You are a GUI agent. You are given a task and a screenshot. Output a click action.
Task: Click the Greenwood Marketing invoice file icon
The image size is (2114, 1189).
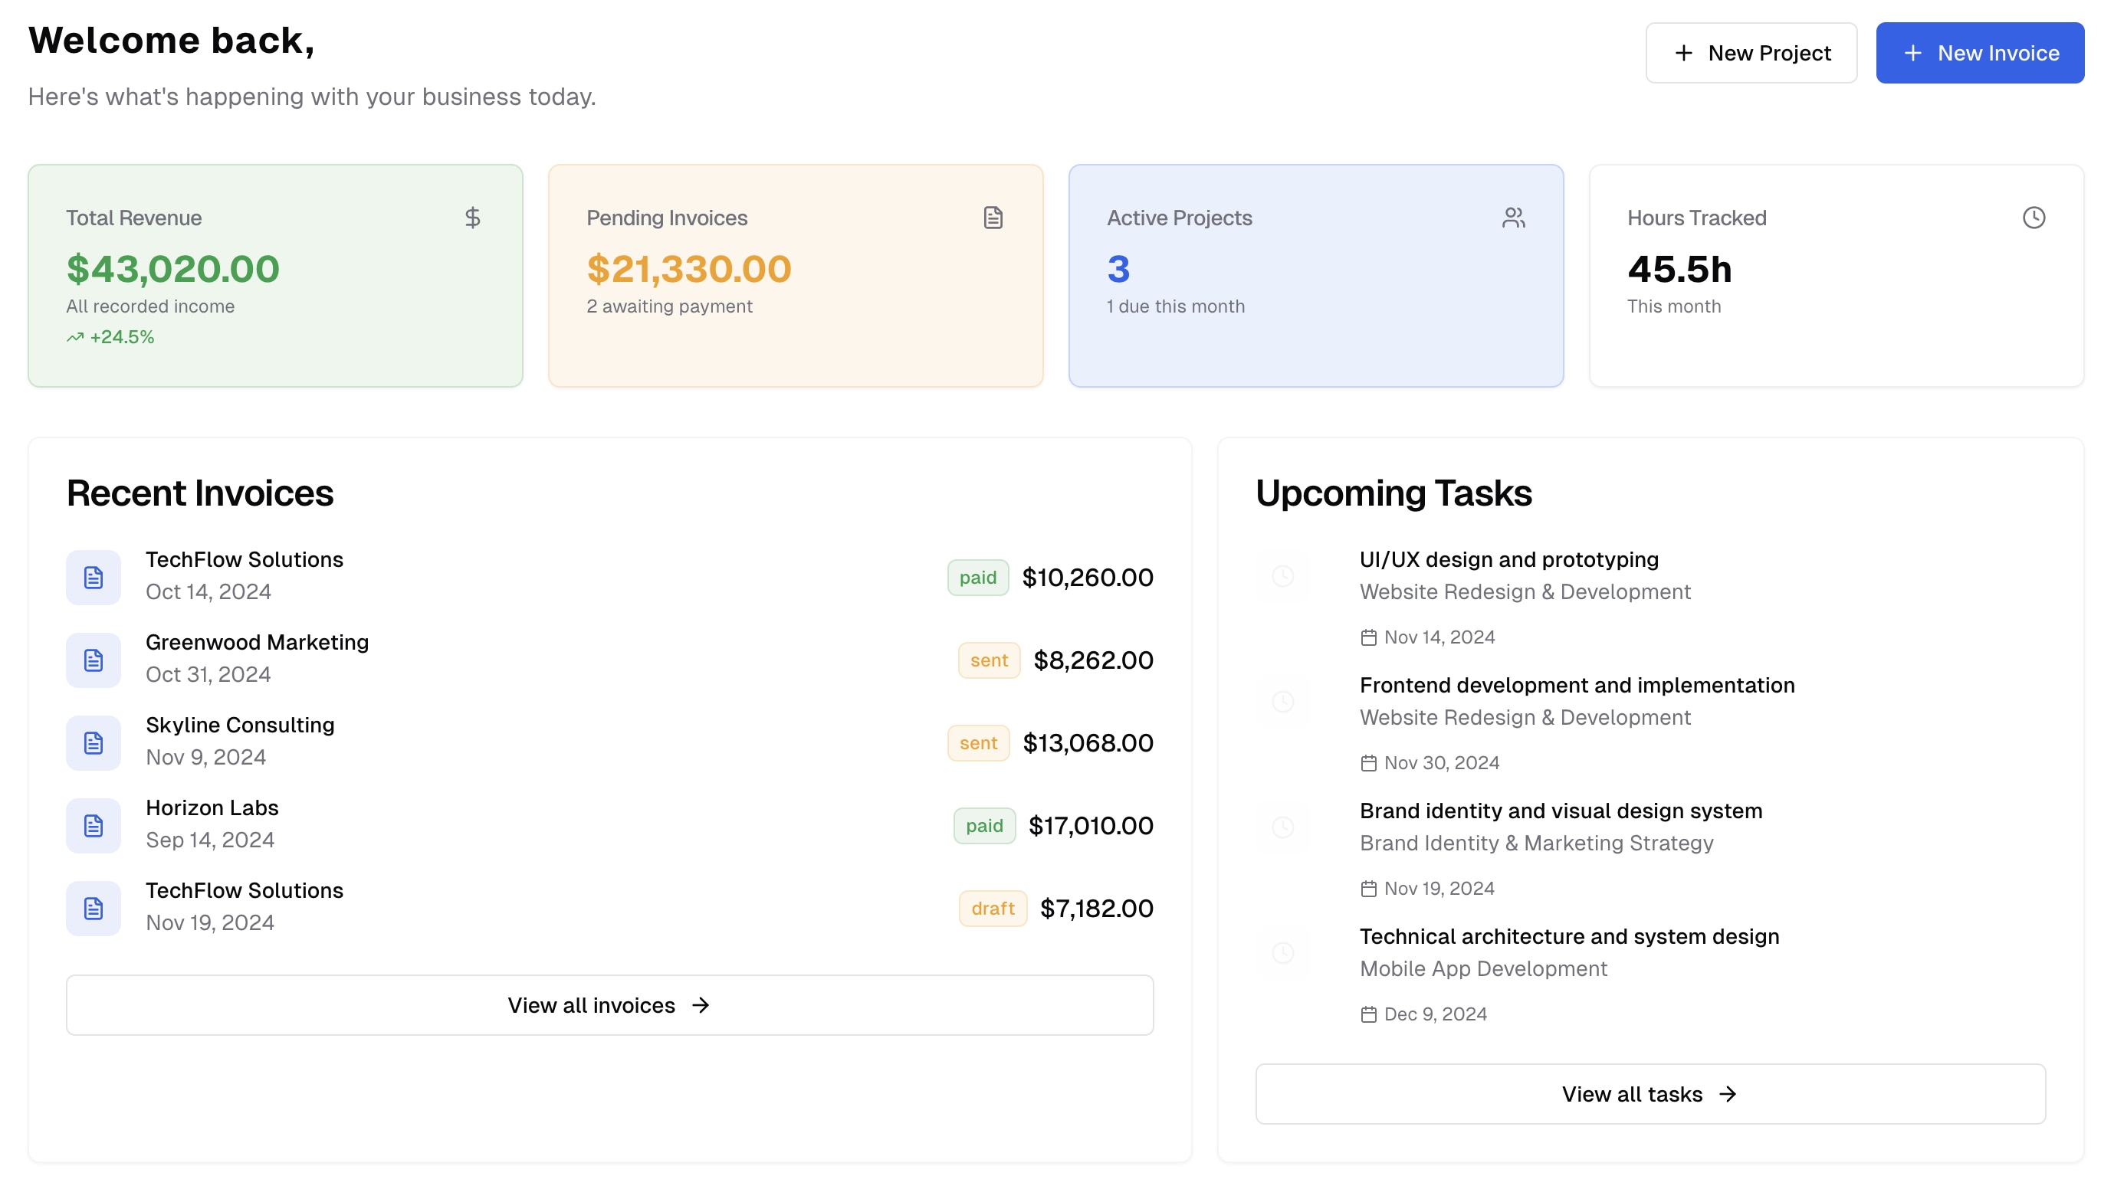[x=94, y=660]
